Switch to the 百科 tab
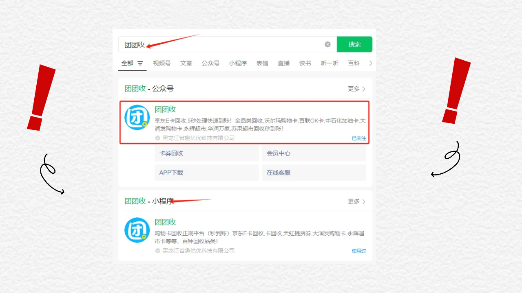 pos(354,63)
